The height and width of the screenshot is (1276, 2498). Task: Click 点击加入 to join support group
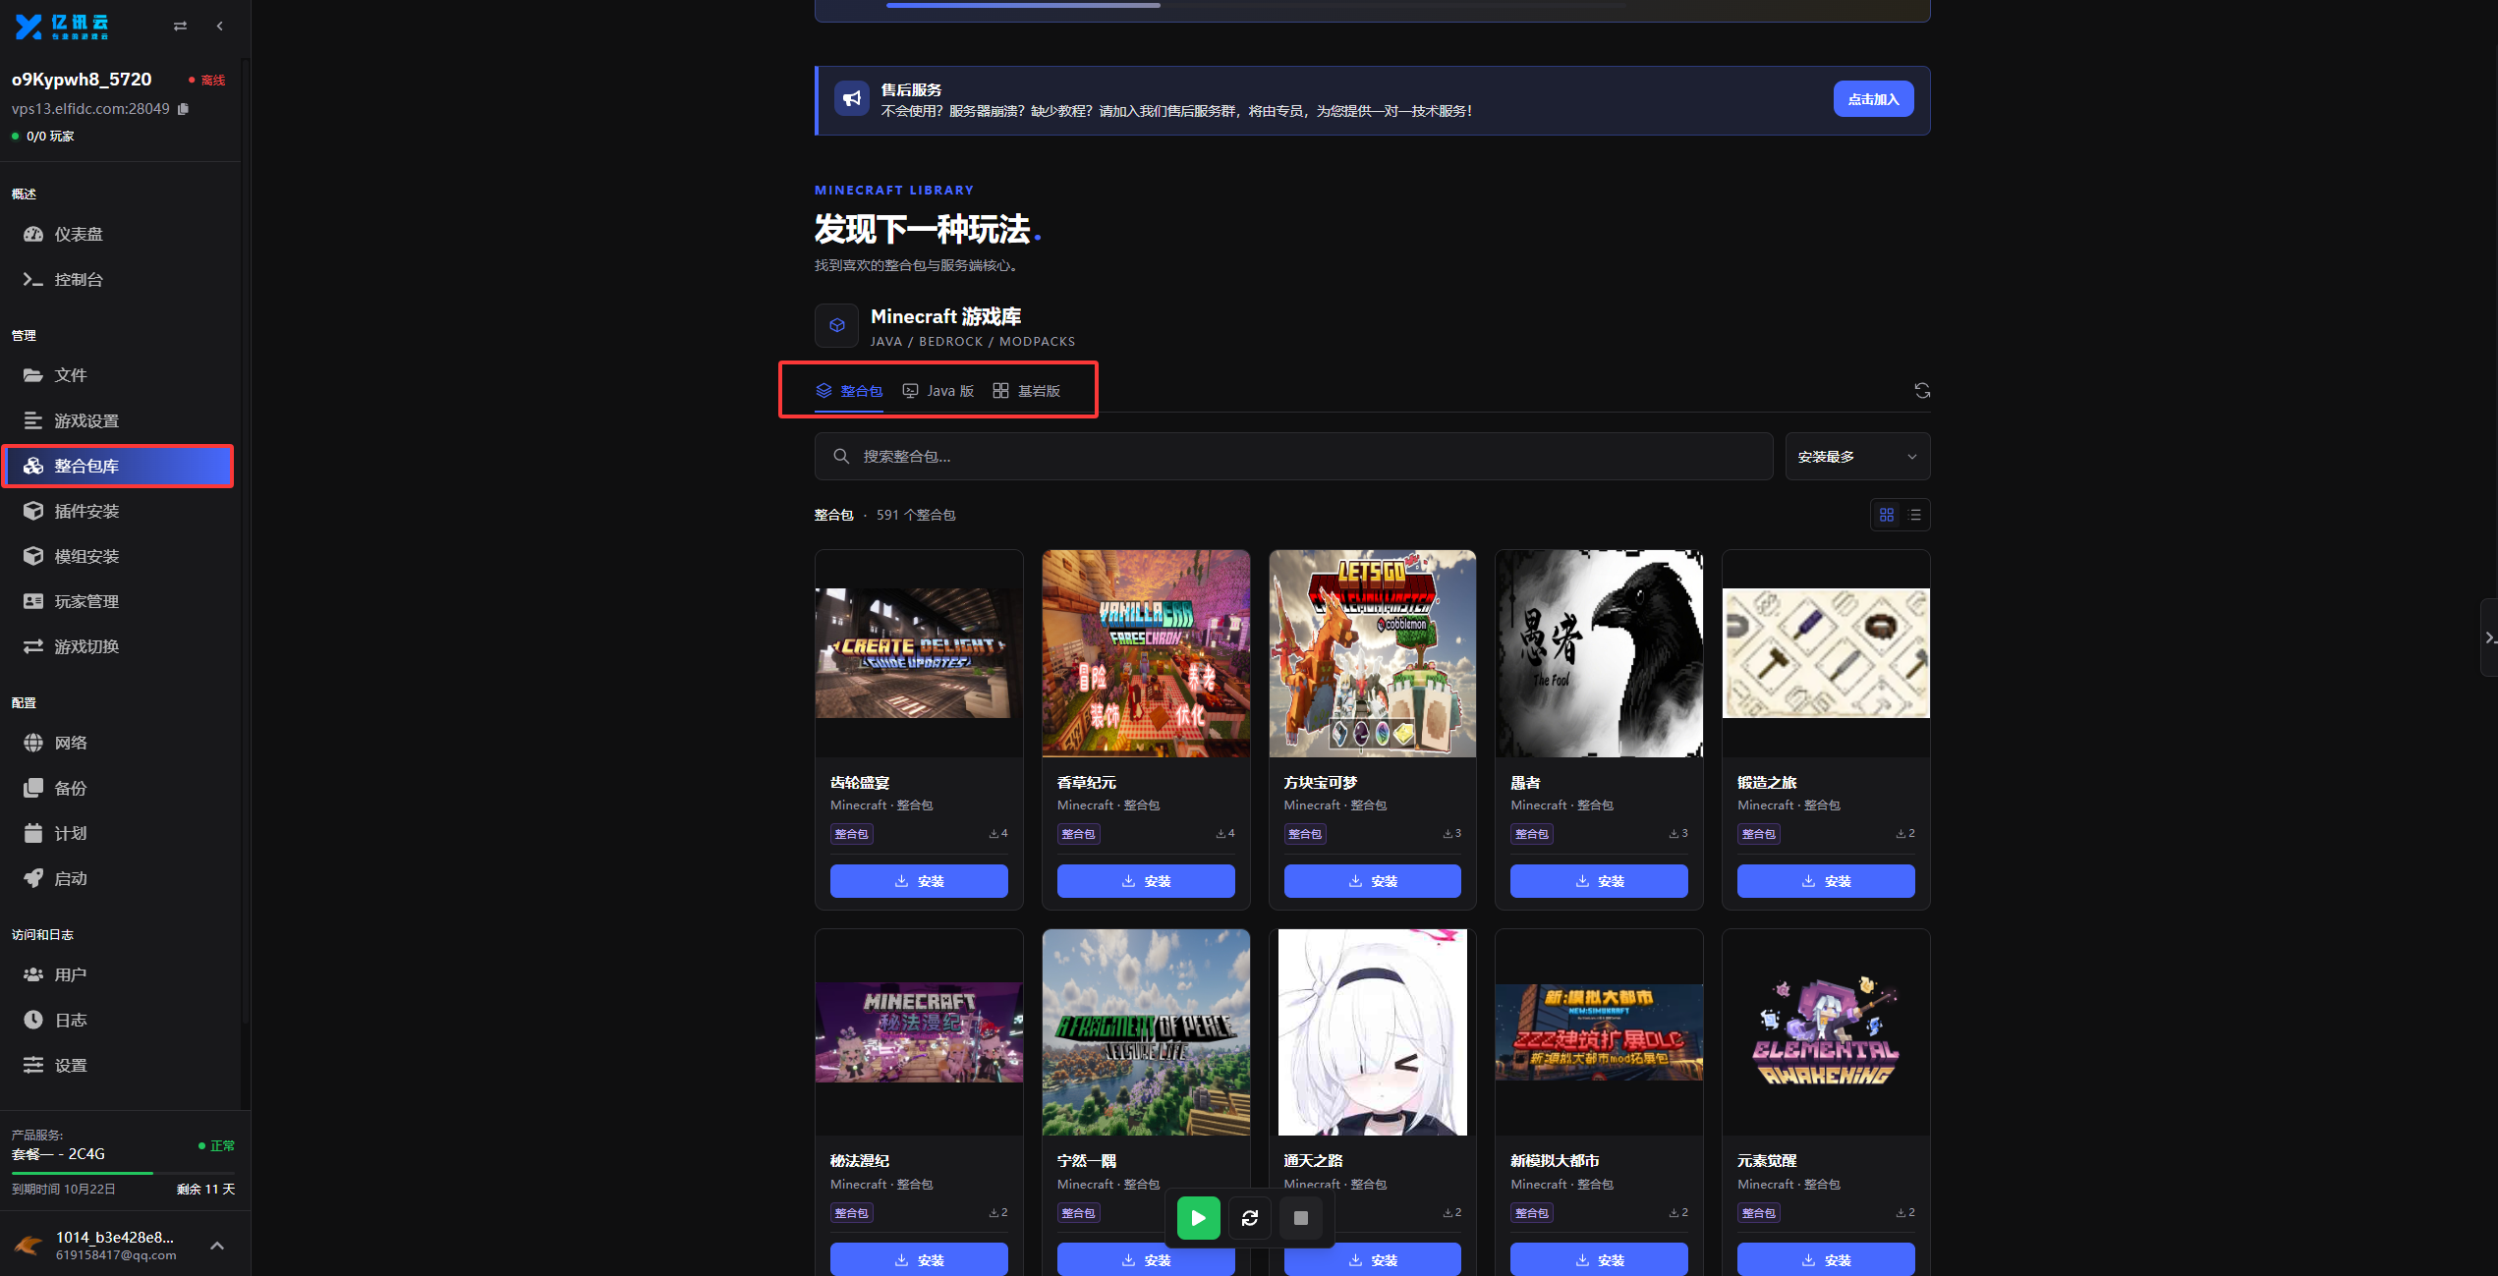(1873, 99)
